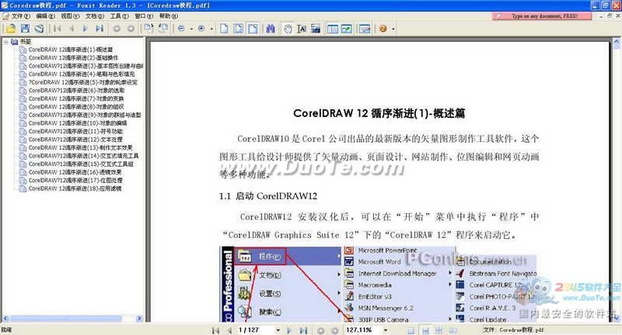Open bookmark 循序渐进(13)-制作文本效果
The image size is (622, 335).
(81, 147)
